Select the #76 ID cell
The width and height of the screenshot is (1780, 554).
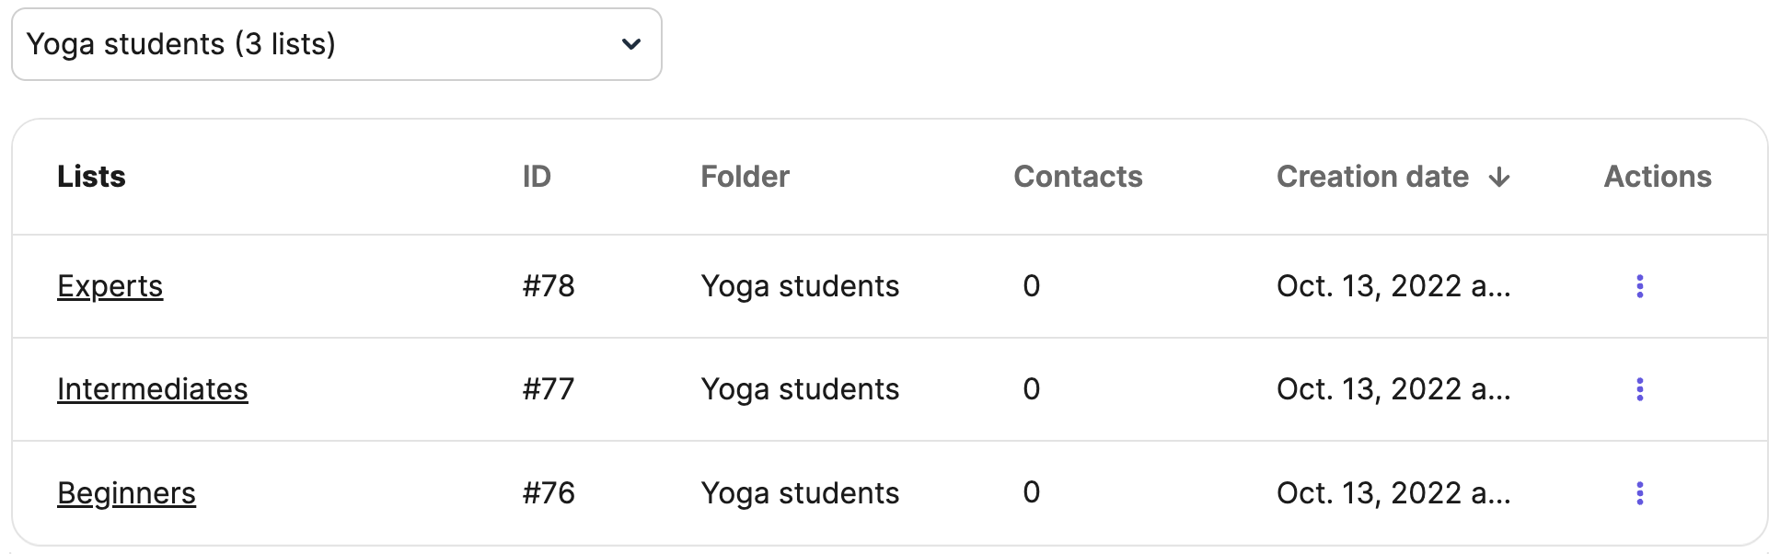(x=549, y=493)
